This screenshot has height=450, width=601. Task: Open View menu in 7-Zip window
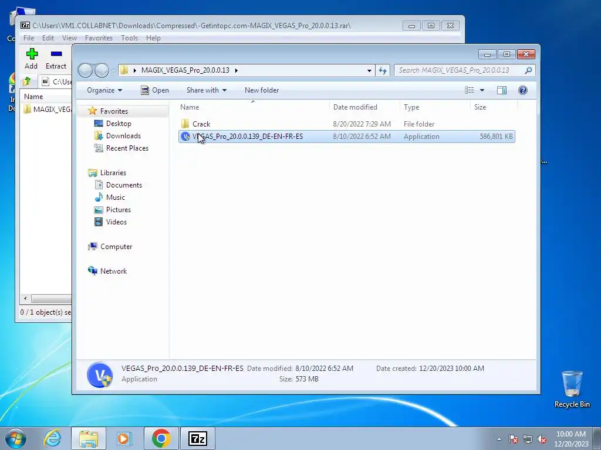coord(69,38)
